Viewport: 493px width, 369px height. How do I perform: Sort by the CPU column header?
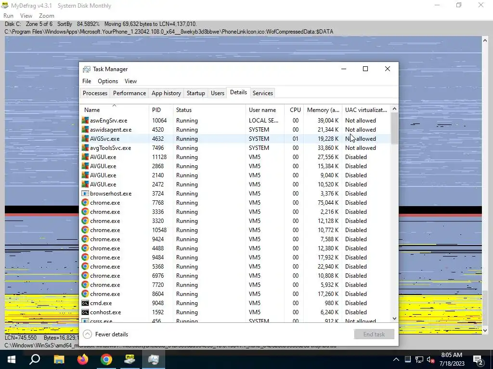[294, 110]
